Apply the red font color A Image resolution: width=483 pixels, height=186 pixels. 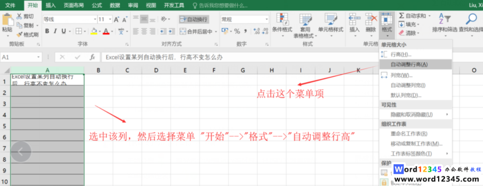[106, 31]
